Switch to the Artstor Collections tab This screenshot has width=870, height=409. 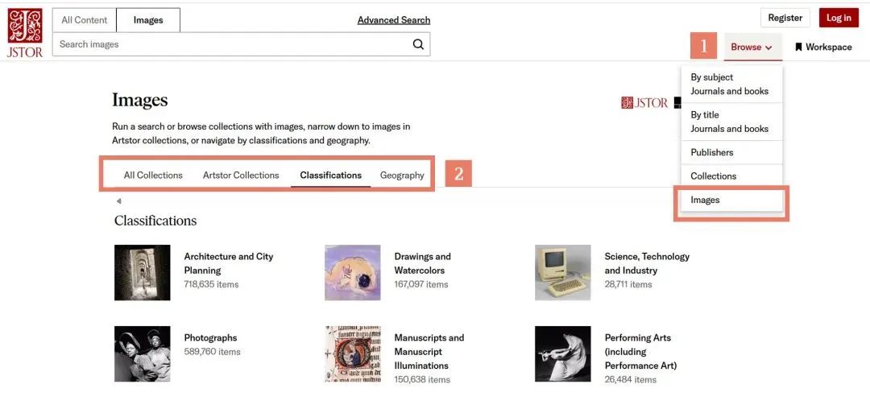click(241, 175)
